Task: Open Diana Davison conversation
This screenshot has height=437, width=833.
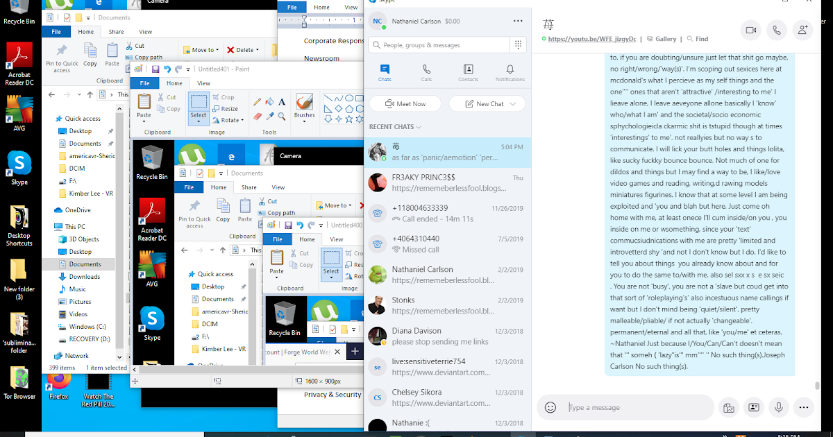Action: pyautogui.click(x=448, y=336)
